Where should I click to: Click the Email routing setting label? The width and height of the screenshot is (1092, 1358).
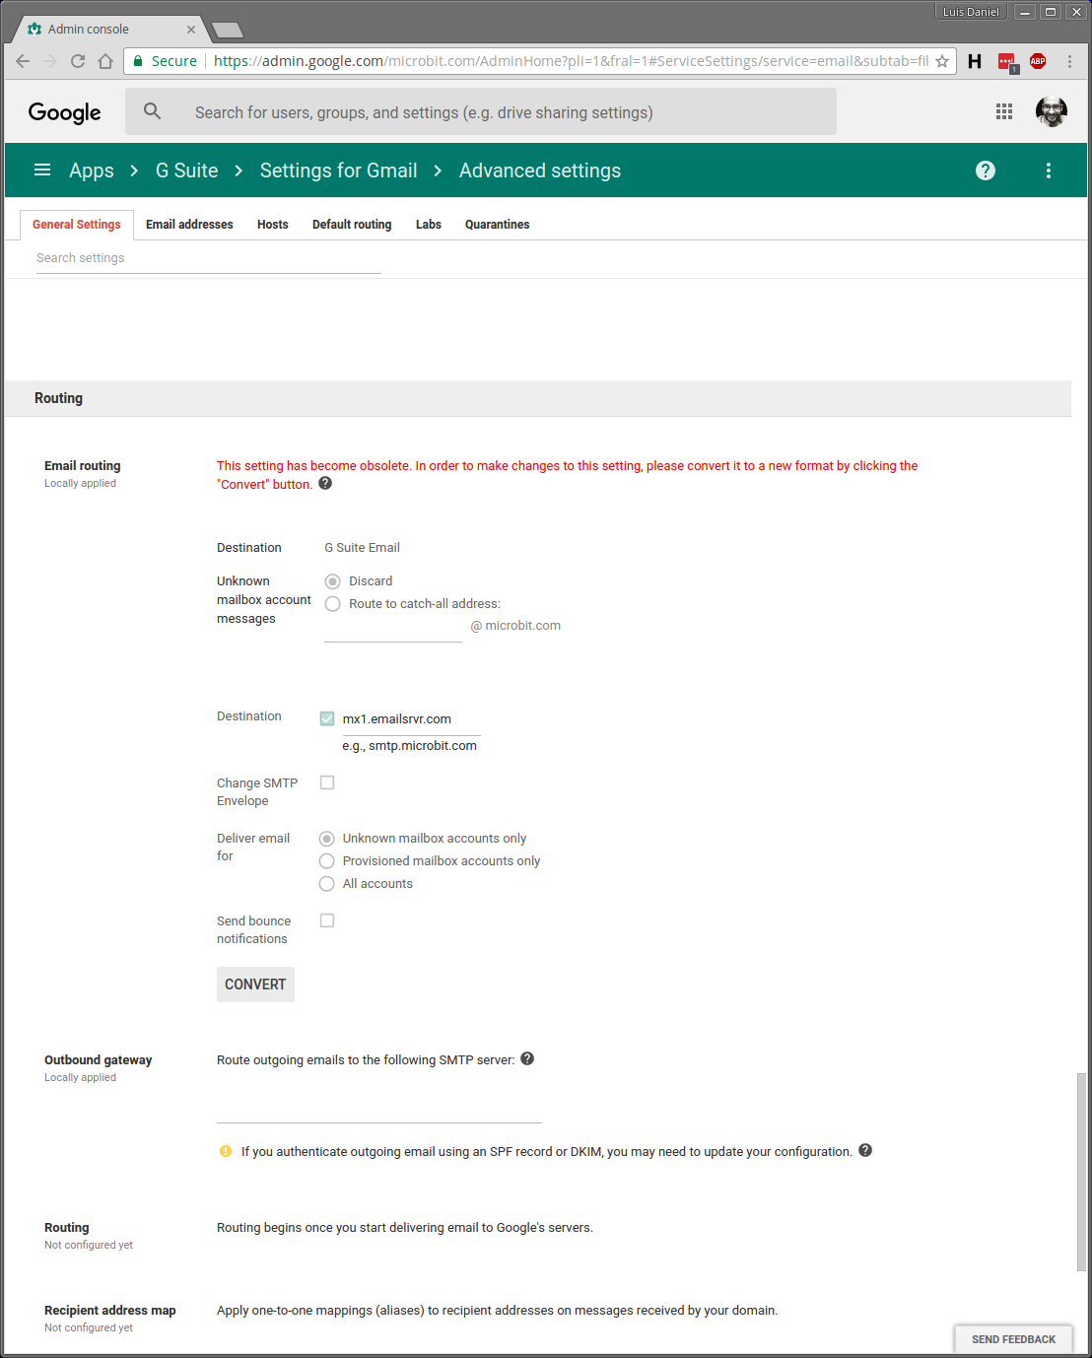click(x=83, y=466)
